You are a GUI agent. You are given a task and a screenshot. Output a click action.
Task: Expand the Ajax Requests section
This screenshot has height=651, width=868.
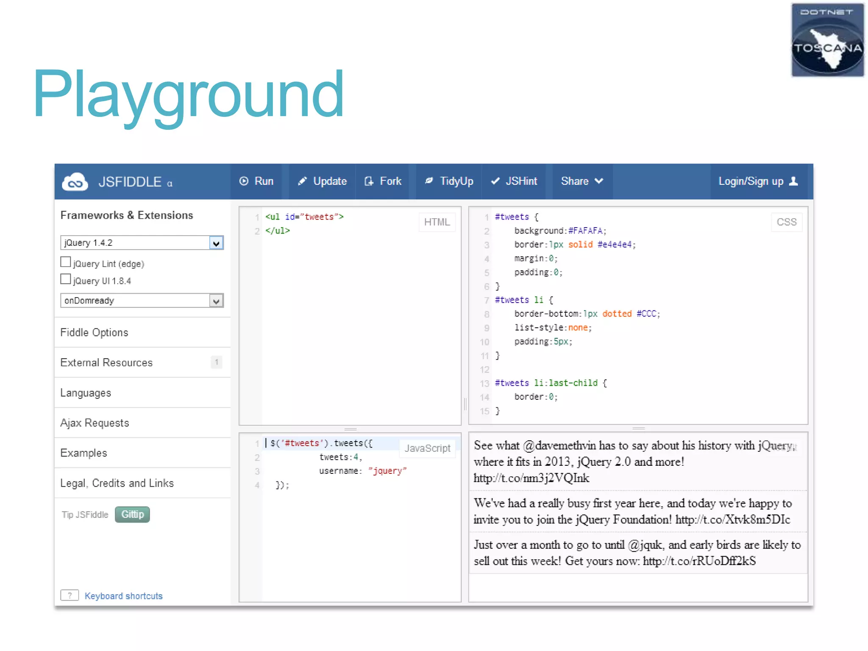pos(142,423)
